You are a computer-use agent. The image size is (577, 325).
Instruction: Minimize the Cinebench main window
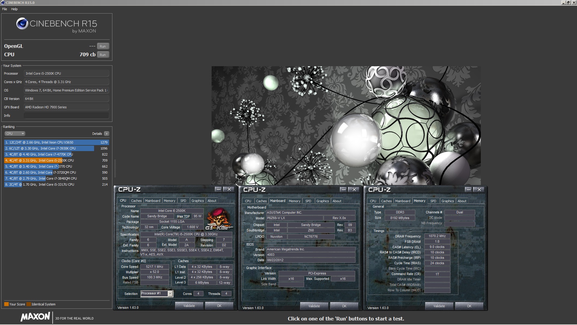tap(563, 2)
